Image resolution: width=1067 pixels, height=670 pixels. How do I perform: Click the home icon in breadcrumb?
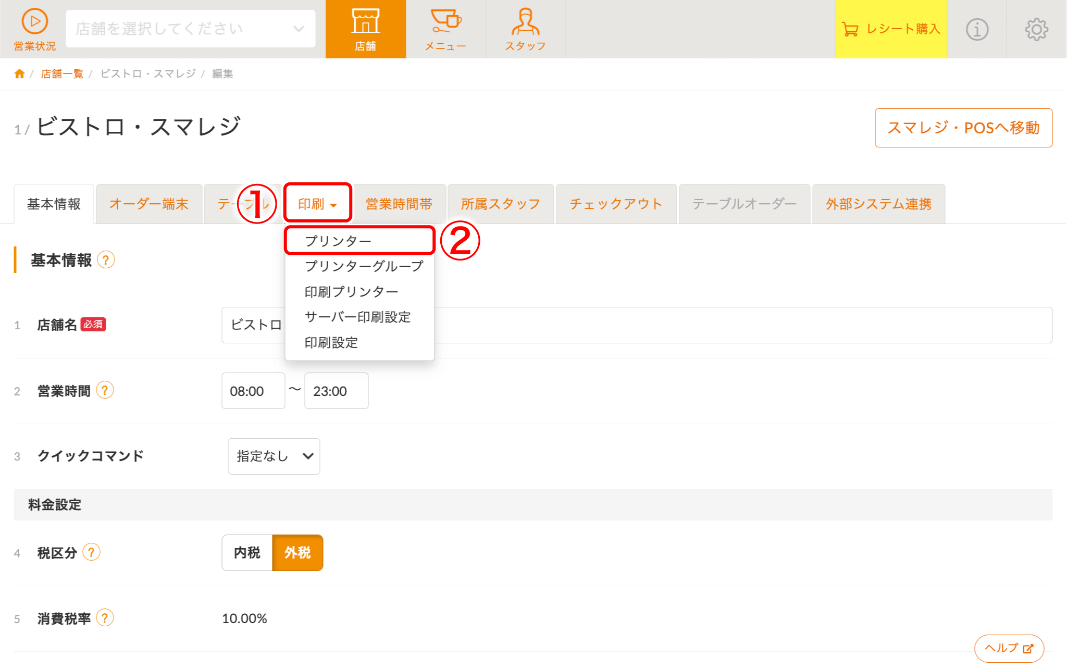tap(19, 73)
